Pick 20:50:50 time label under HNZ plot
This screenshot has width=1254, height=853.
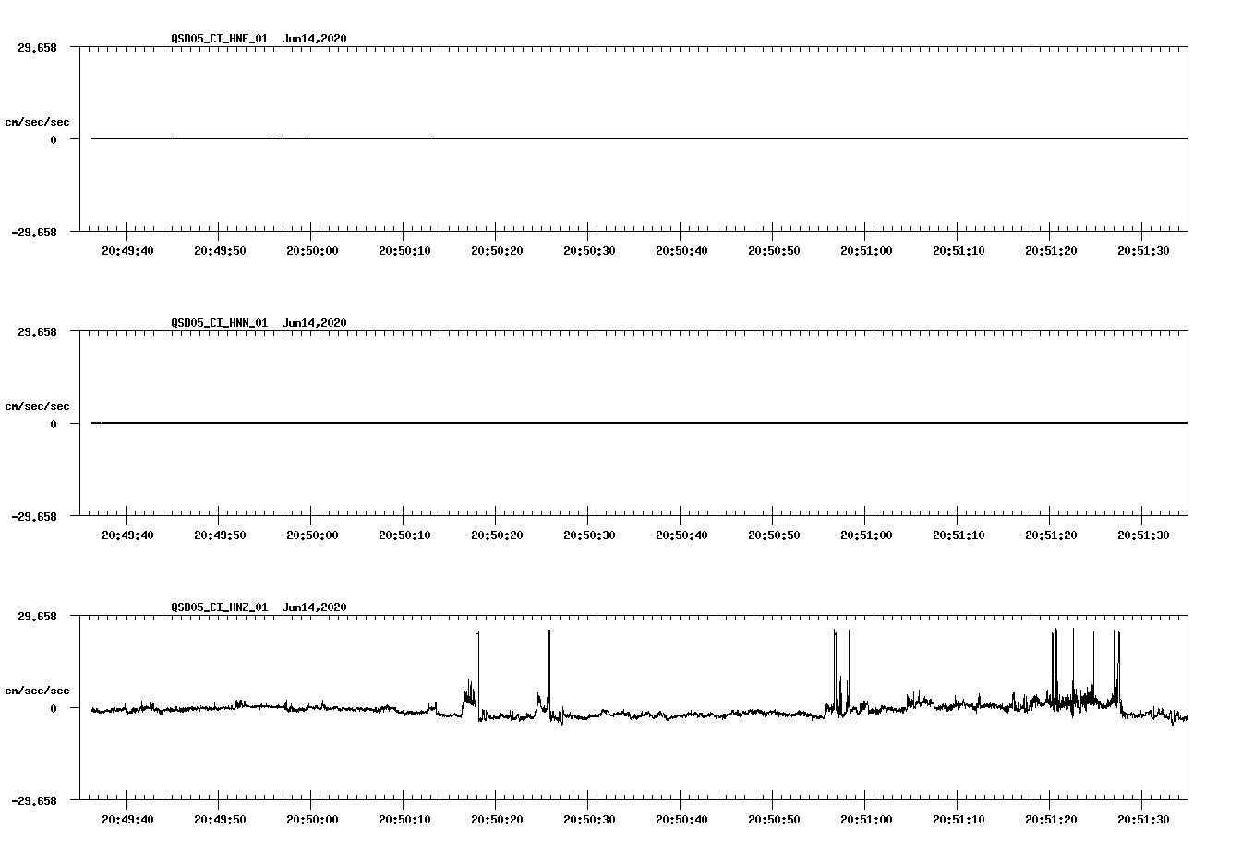pyautogui.click(x=774, y=819)
